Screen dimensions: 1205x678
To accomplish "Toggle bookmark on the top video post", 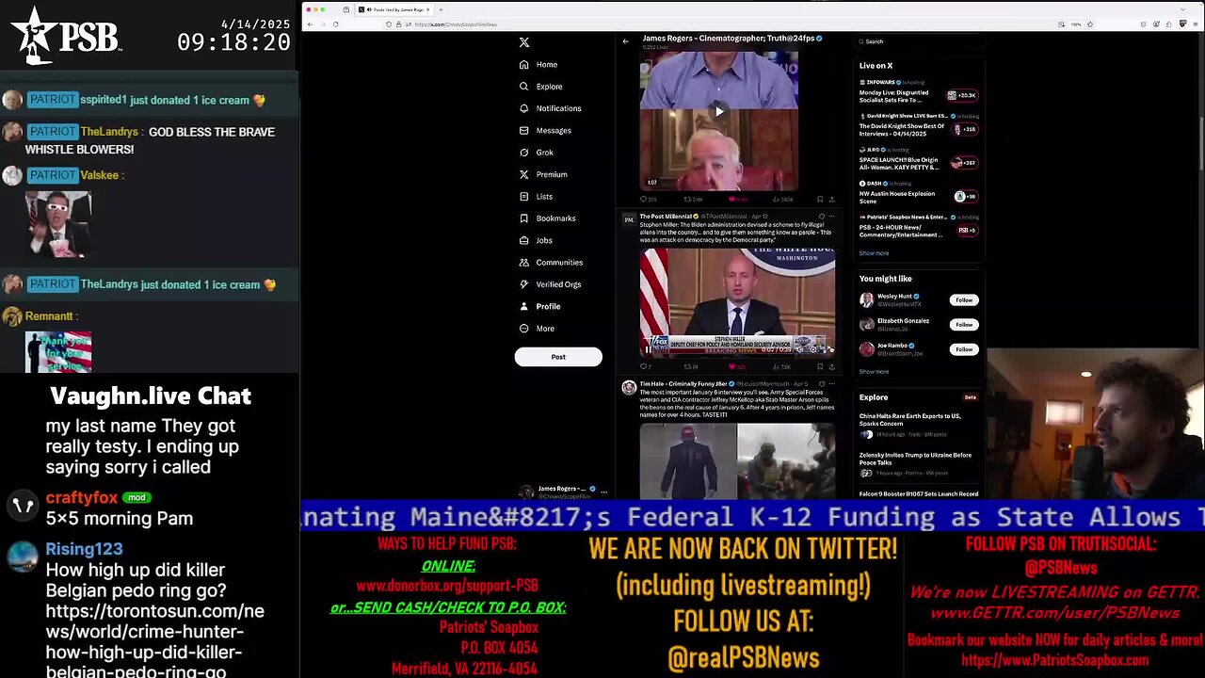I will (x=820, y=200).
